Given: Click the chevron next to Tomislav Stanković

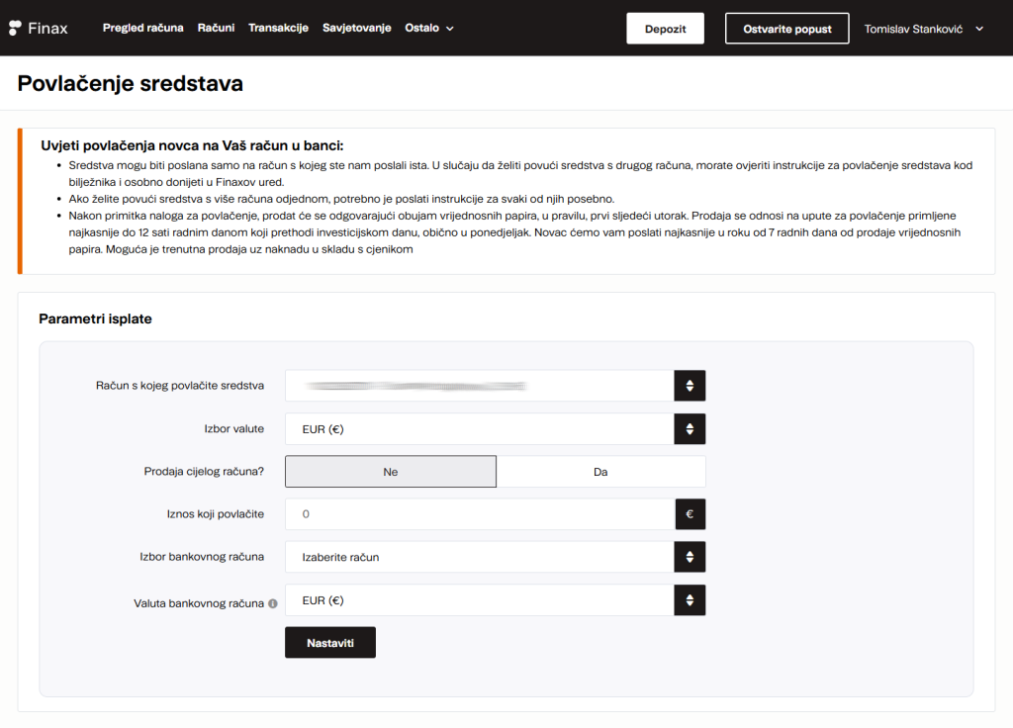Looking at the screenshot, I should 979,29.
